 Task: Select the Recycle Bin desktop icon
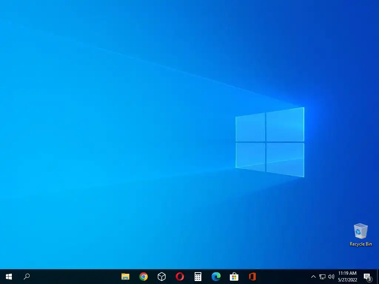pos(360,235)
